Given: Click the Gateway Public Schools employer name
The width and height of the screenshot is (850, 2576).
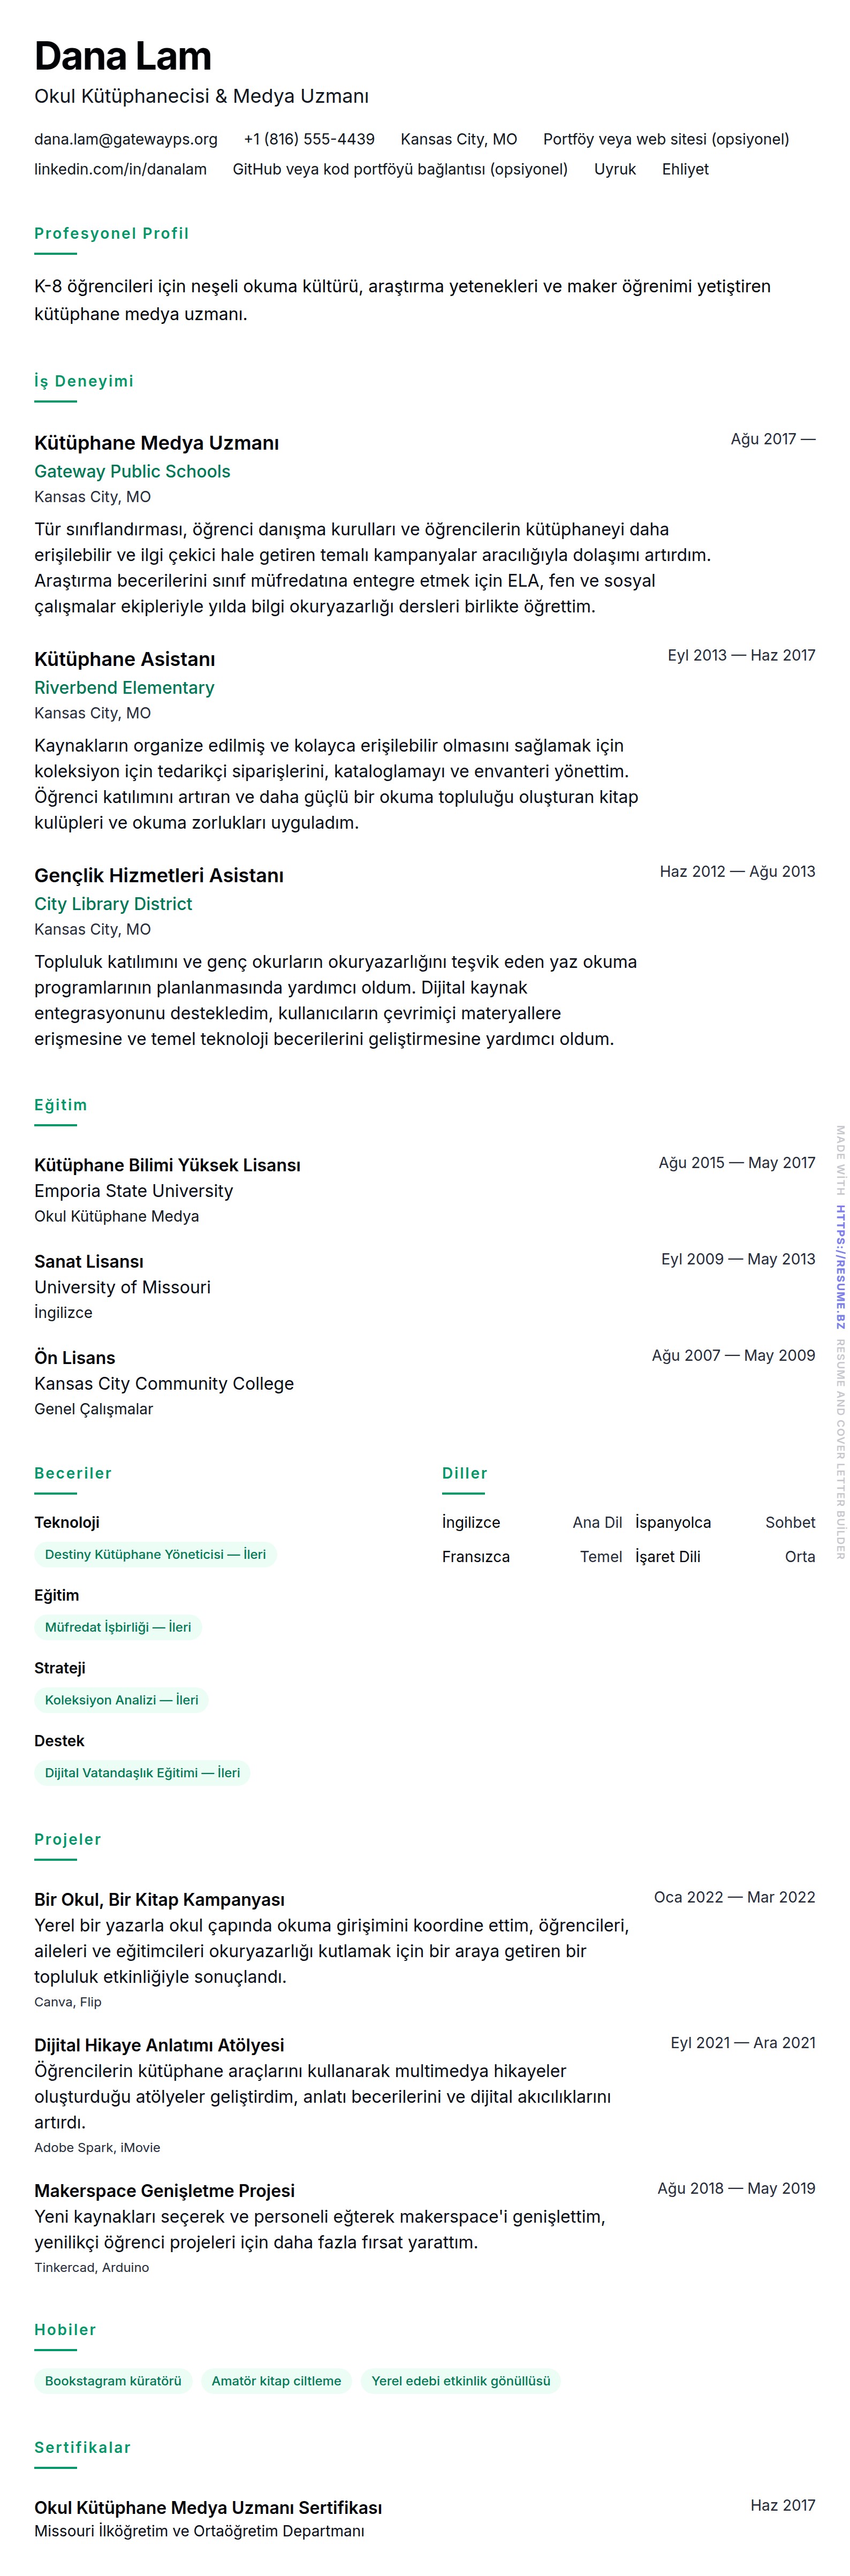Looking at the screenshot, I should [132, 471].
